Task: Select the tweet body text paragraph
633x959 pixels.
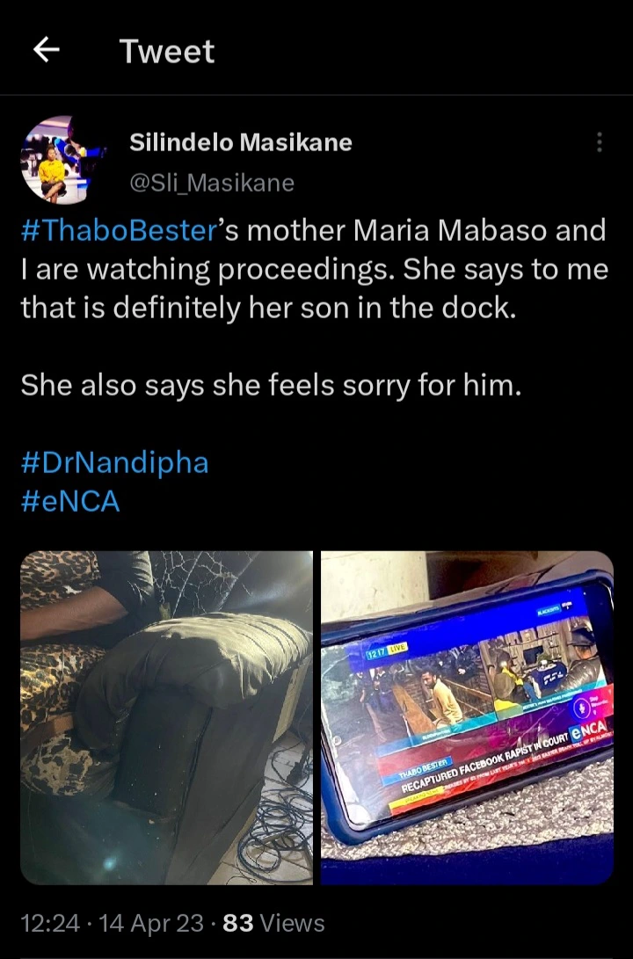Action: 315,269
